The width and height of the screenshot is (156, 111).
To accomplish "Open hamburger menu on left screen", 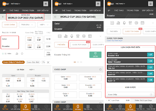I will click(x=46, y=4).
